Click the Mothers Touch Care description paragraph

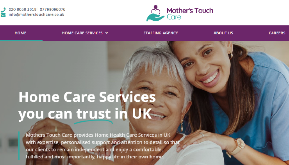point(103,146)
